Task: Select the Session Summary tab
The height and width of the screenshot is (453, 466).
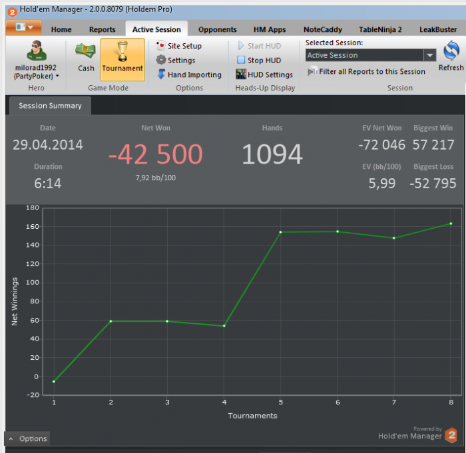Action: click(x=50, y=106)
